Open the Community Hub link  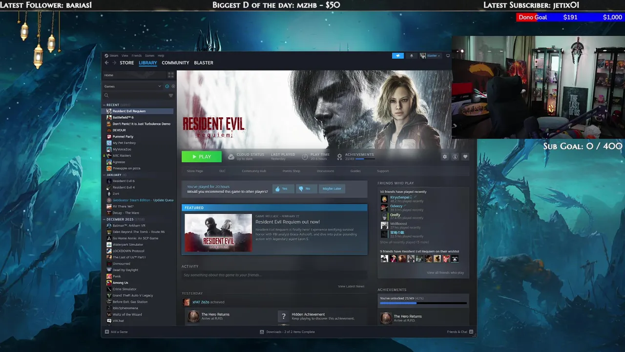coord(254,171)
